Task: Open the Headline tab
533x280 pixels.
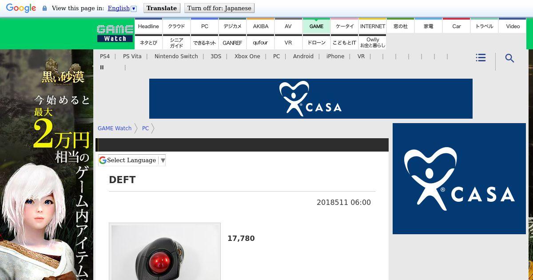Action: point(148,26)
